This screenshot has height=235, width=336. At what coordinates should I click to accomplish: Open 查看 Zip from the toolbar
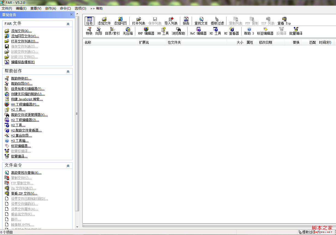pyautogui.click(x=284, y=21)
